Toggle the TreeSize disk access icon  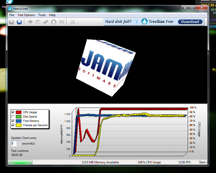click(x=54, y=22)
